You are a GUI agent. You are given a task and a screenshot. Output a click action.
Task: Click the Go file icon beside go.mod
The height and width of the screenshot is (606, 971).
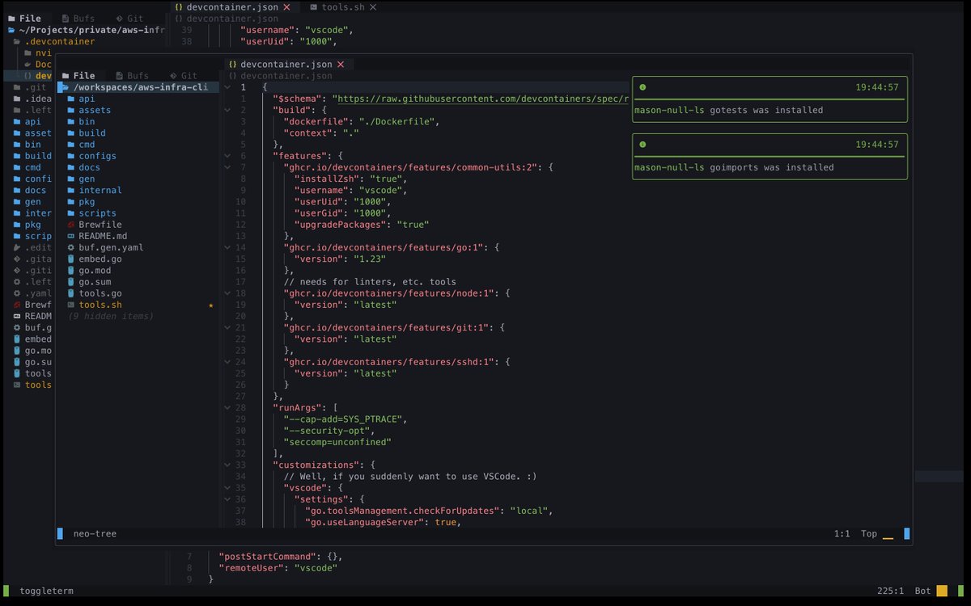[x=71, y=271]
